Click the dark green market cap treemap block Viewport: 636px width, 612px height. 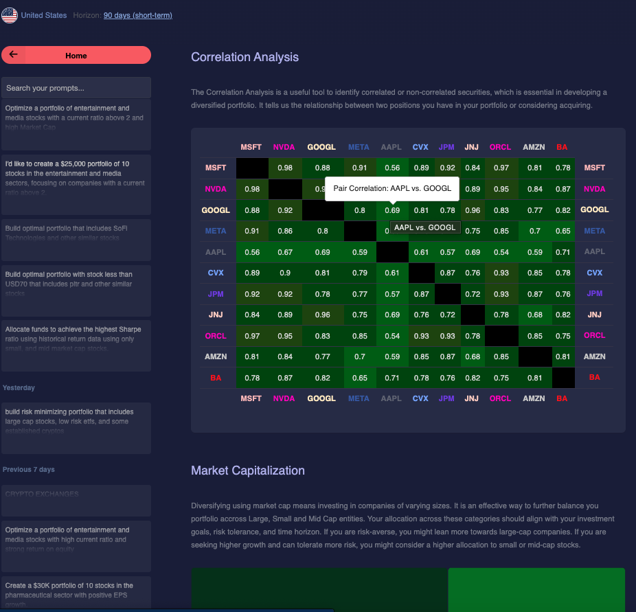click(319, 590)
